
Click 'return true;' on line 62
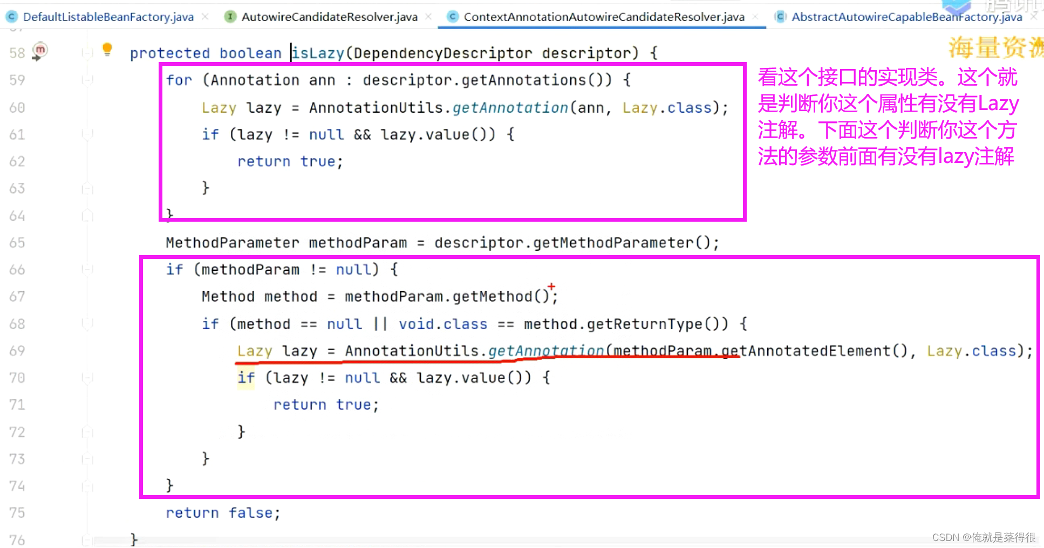[290, 161]
